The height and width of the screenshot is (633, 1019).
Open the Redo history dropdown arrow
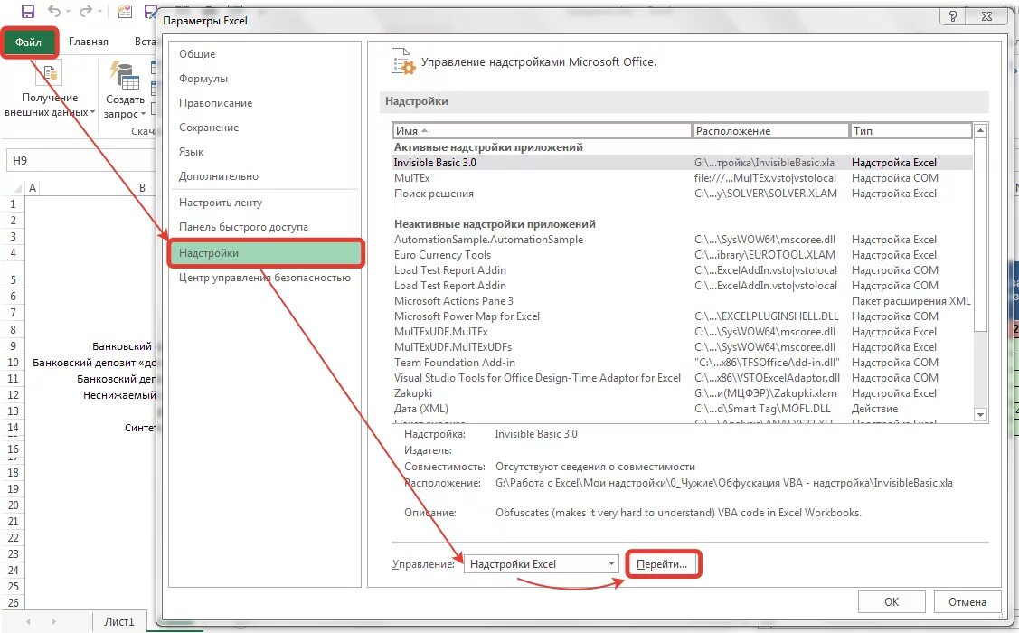click(x=99, y=13)
